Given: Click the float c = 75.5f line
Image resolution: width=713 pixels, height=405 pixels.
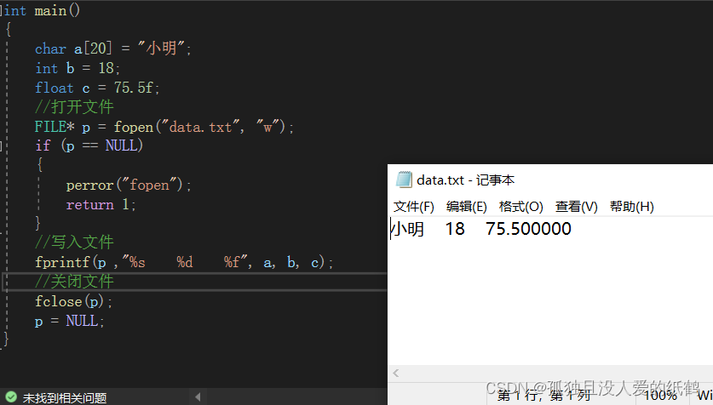Looking at the screenshot, I should [x=97, y=88].
